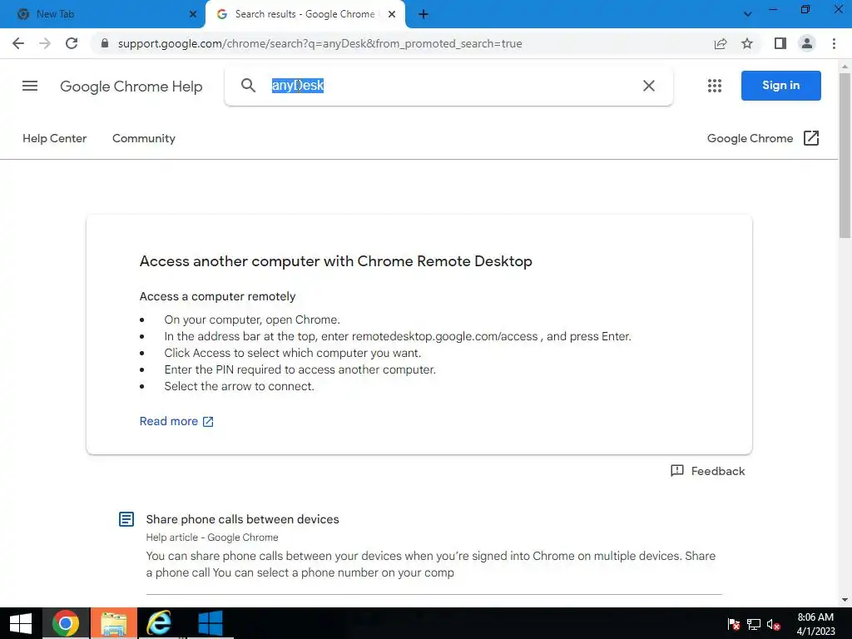Click the Google Chrome Help title
The image size is (852, 639).
pos(131,87)
